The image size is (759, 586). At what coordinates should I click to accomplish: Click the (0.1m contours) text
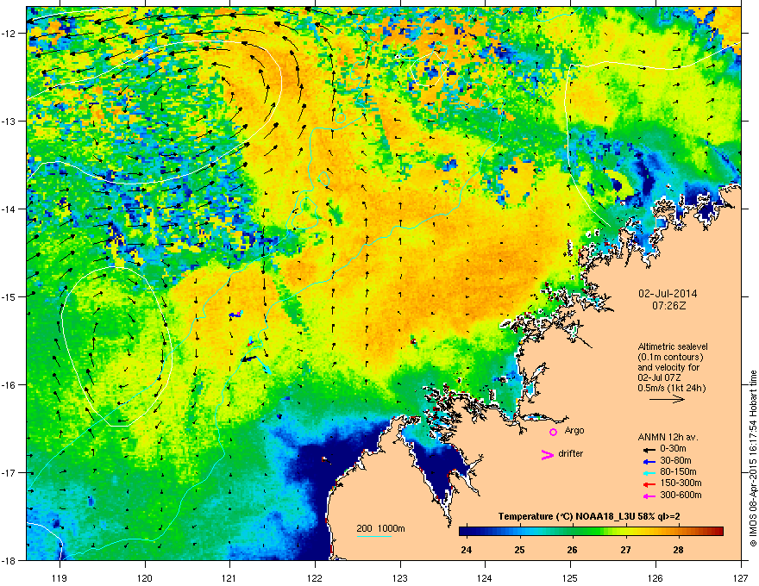pos(670,358)
